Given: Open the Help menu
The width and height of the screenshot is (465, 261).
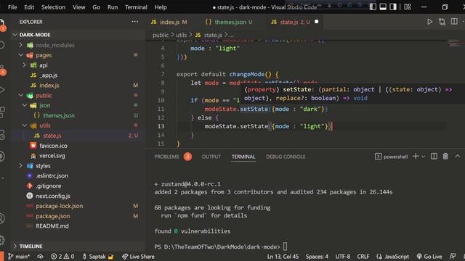Looking at the screenshot, I should 161,7.
